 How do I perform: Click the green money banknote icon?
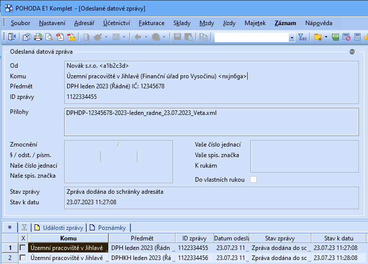coord(335,37)
